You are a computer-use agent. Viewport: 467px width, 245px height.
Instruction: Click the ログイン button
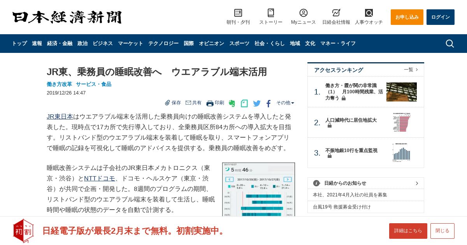[441, 17]
